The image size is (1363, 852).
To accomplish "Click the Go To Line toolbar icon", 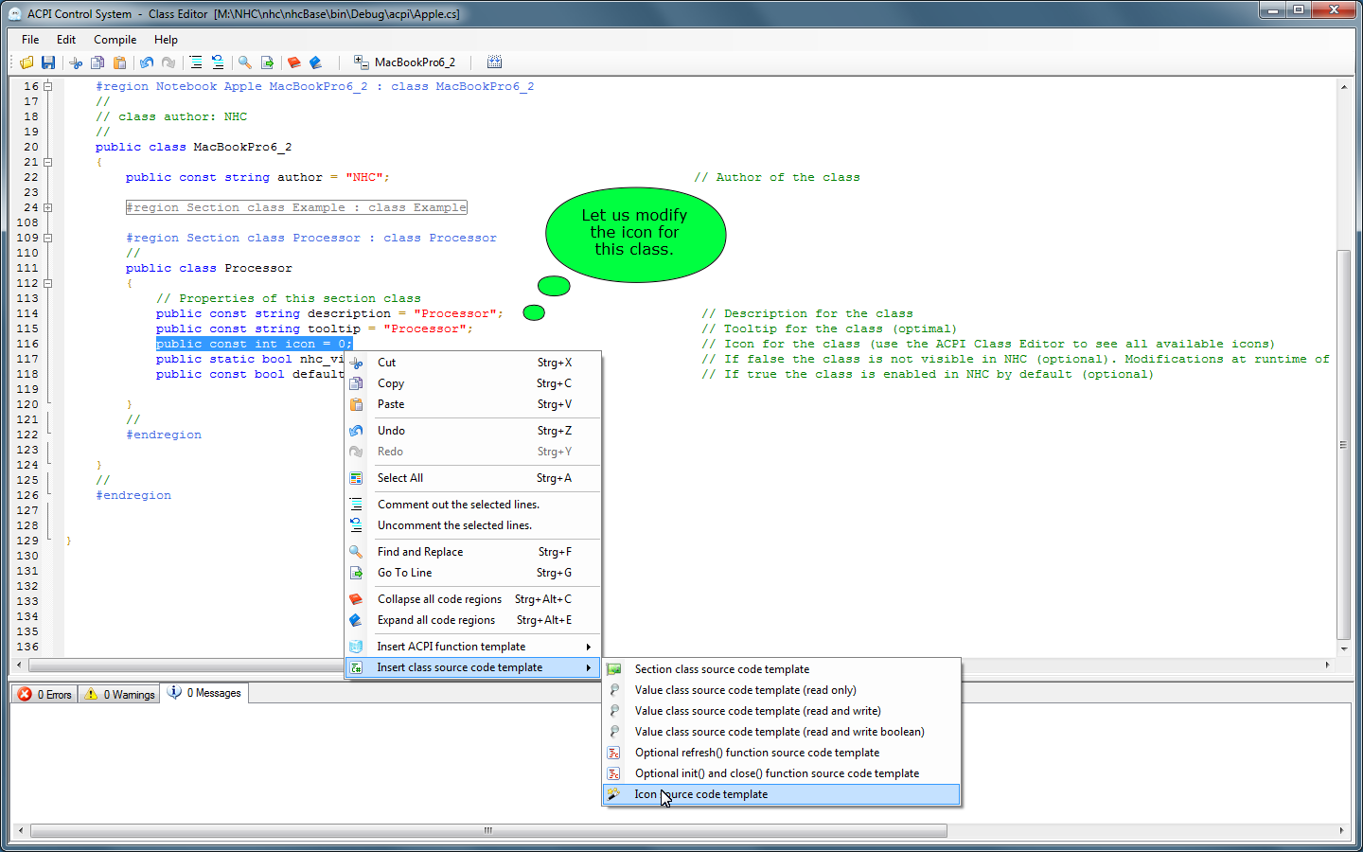I will point(268,62).
